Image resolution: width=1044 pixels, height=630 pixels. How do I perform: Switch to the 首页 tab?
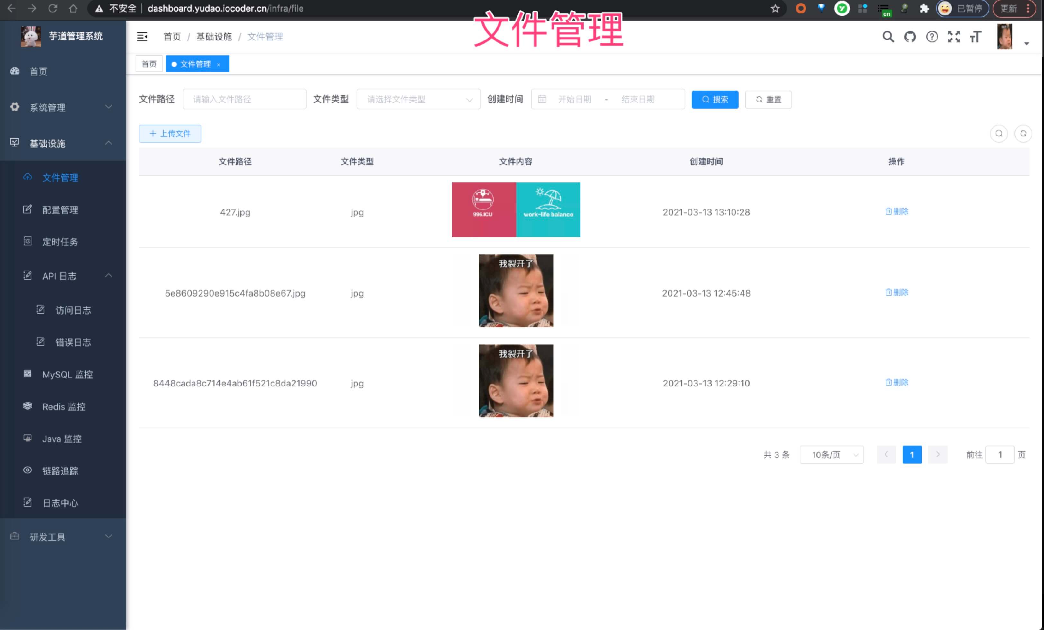click(149, 64)
